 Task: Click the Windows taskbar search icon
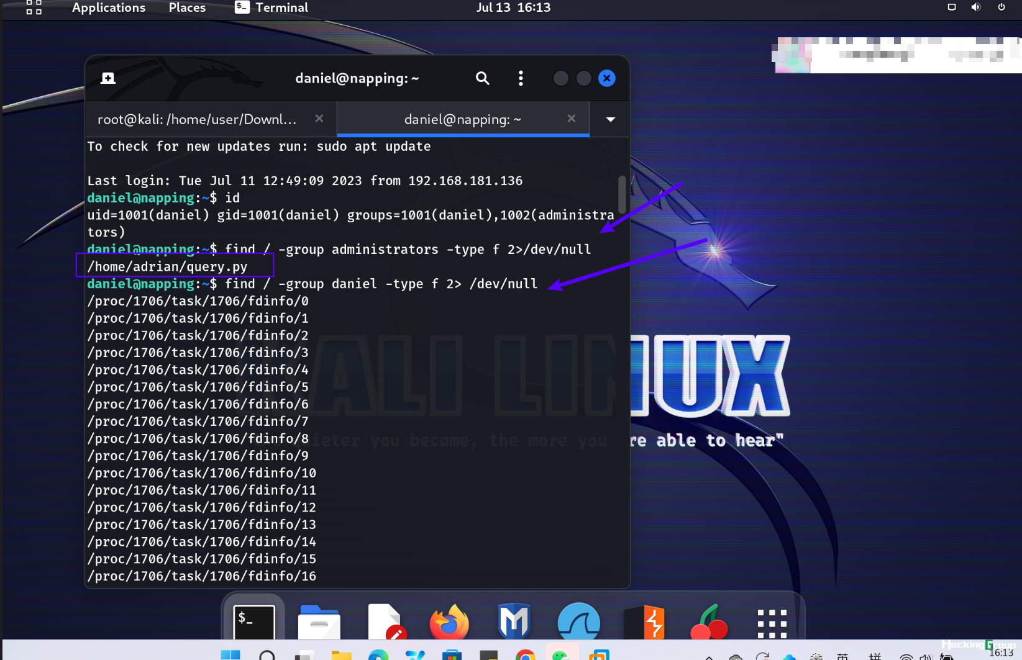point(267,655)
